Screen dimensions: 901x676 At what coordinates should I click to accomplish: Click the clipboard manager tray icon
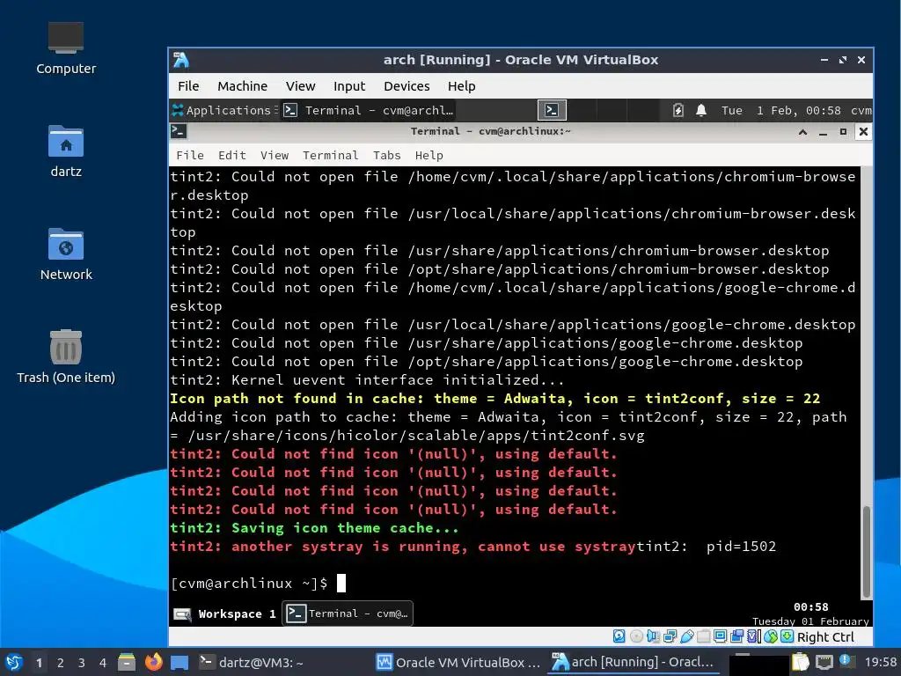tap(800, 662)
